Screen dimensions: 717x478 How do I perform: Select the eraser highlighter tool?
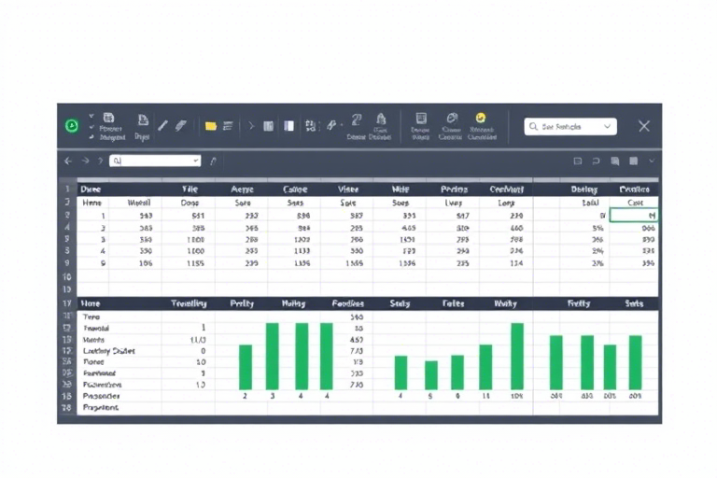point(181,126)
